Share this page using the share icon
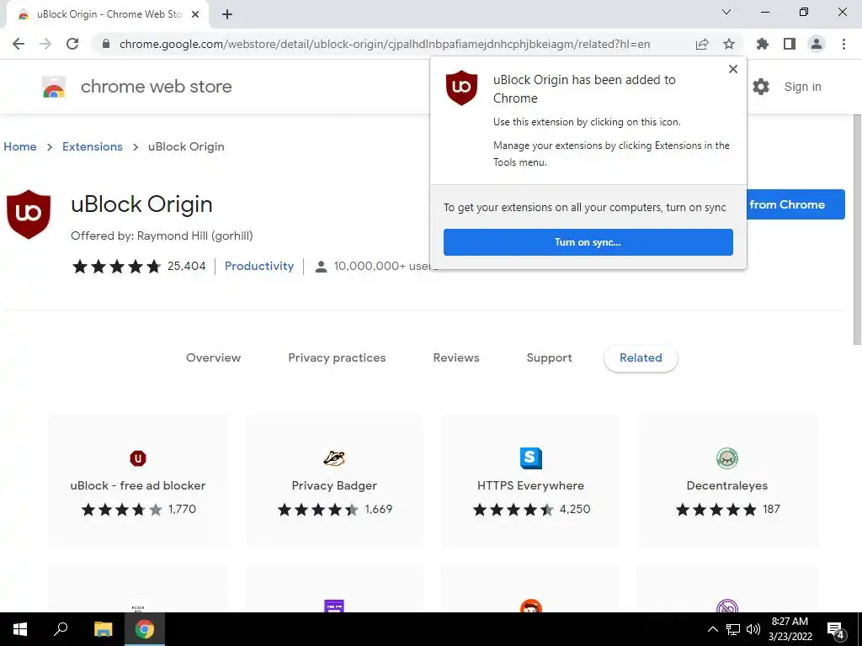 pos(702,44)
